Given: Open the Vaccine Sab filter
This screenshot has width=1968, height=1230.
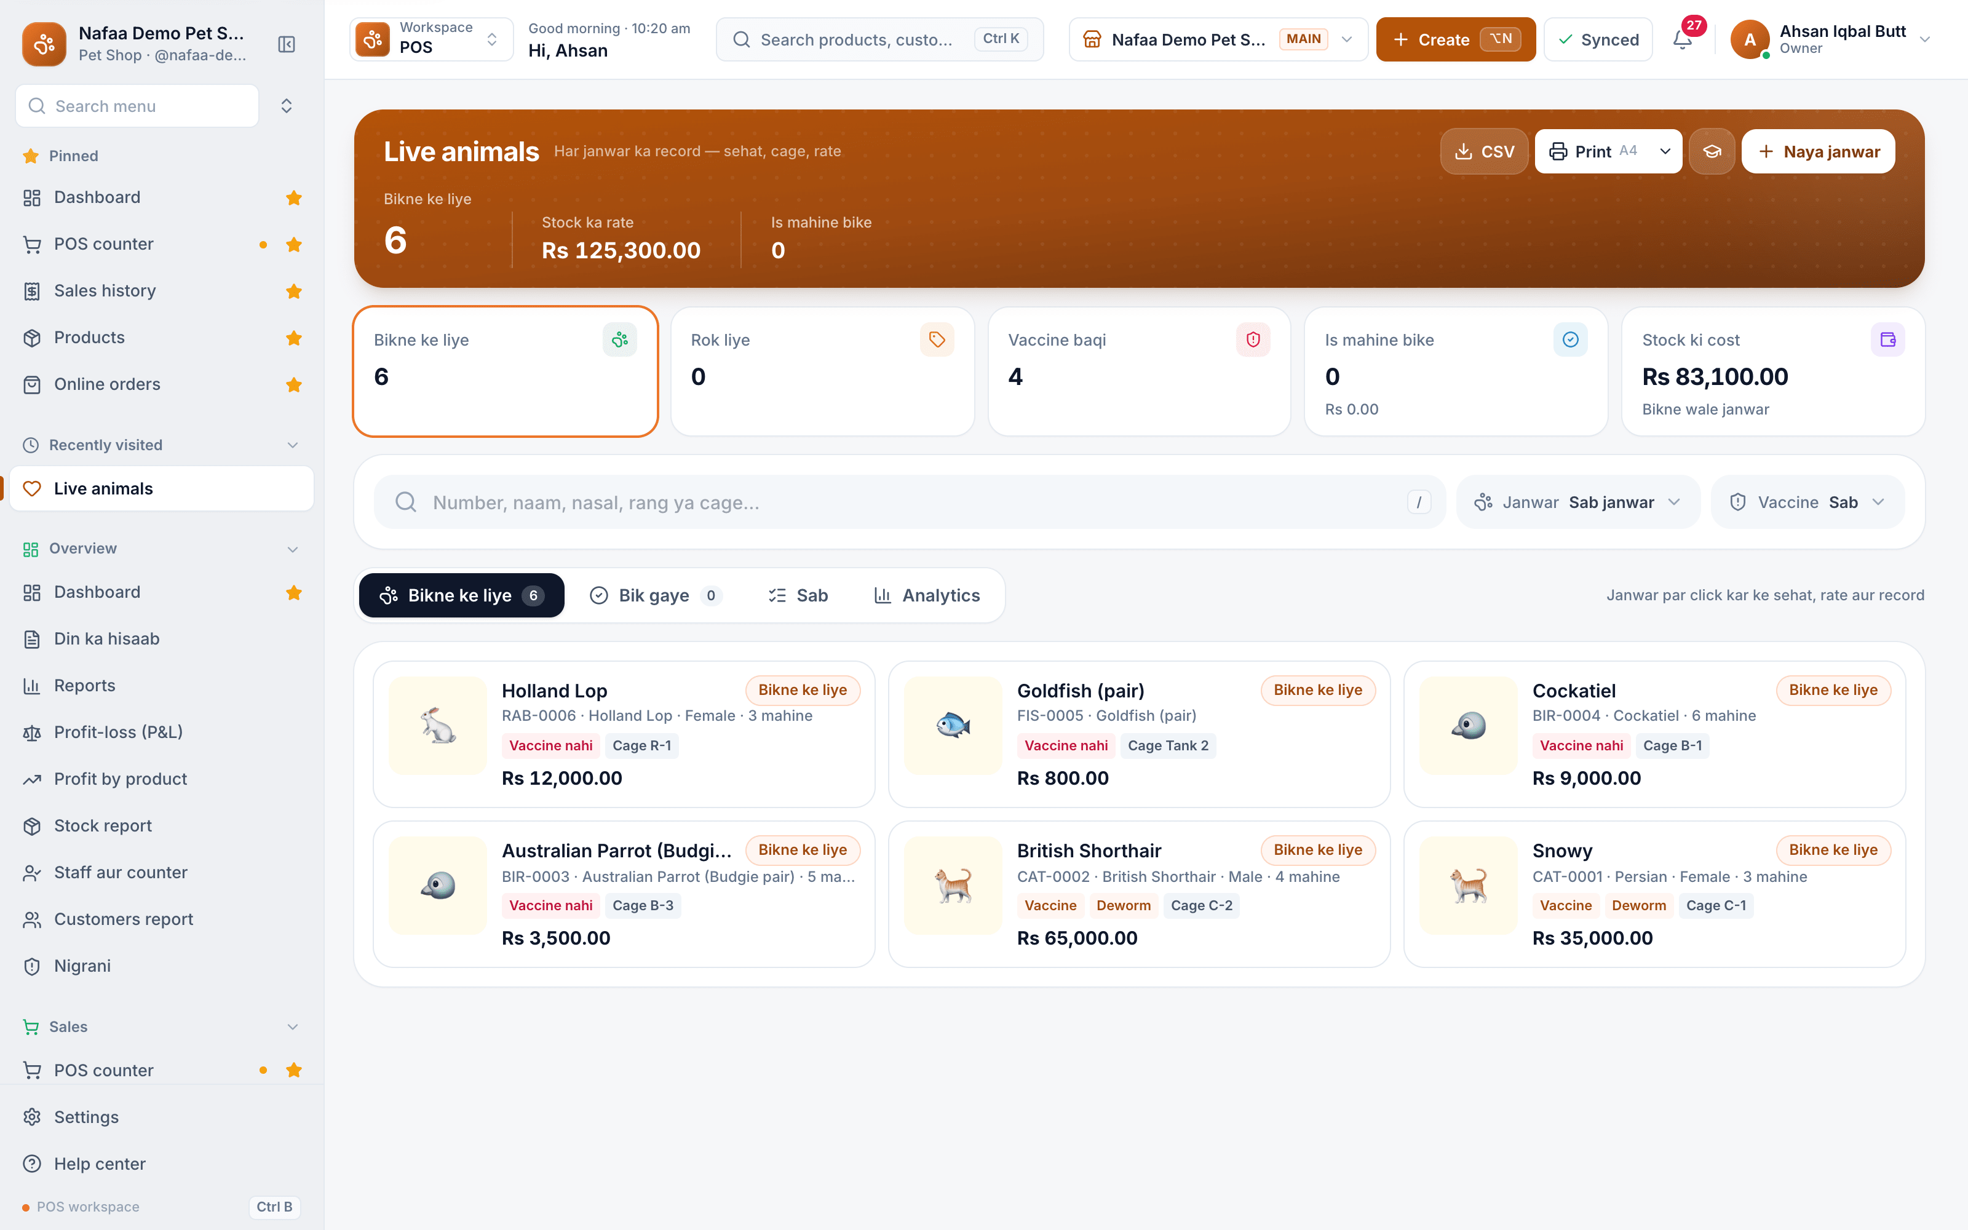Looking at the screenshot, I should tap(1808, 502).
